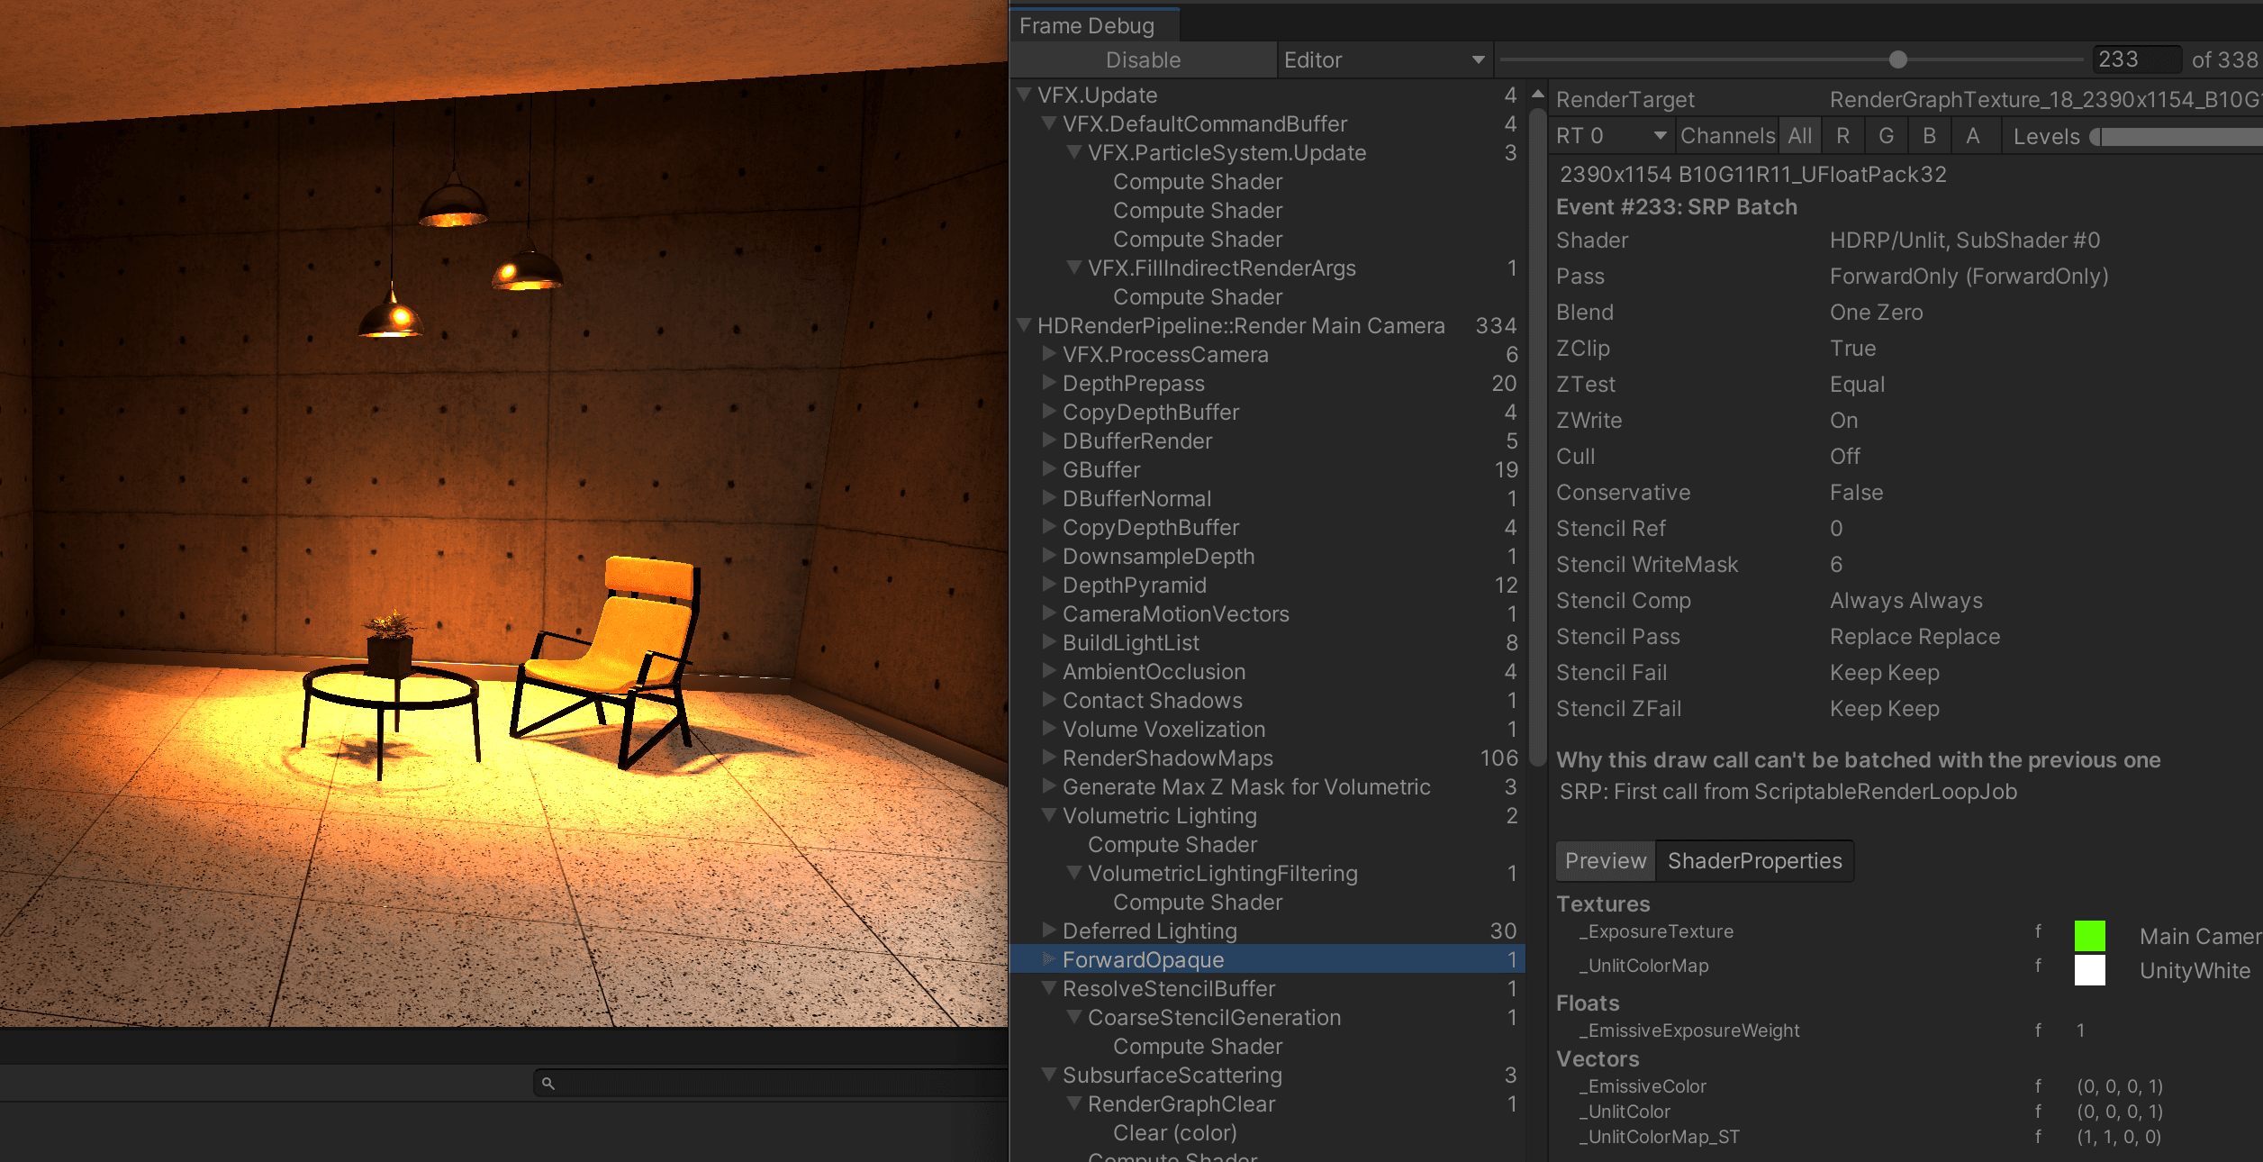Collapse the Volumetric Lighting group

[1049, 815]
